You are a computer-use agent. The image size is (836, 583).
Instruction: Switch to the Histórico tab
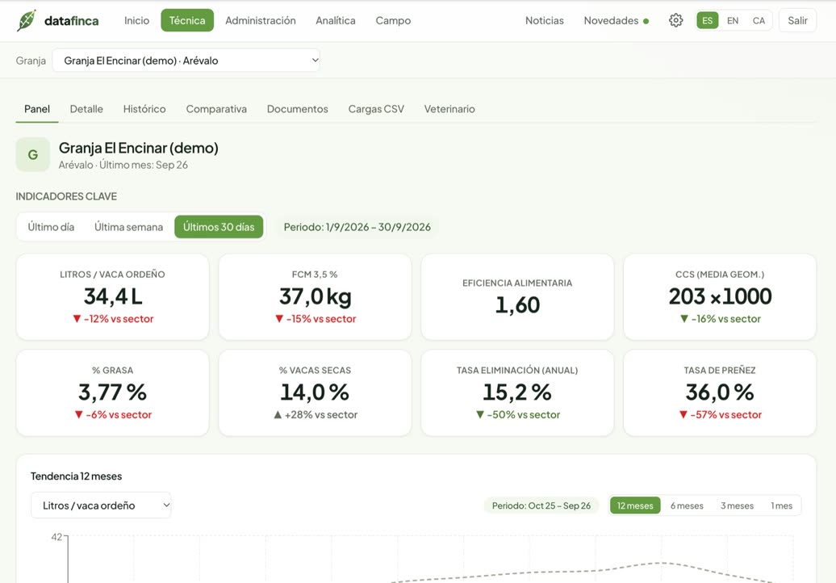144,109
